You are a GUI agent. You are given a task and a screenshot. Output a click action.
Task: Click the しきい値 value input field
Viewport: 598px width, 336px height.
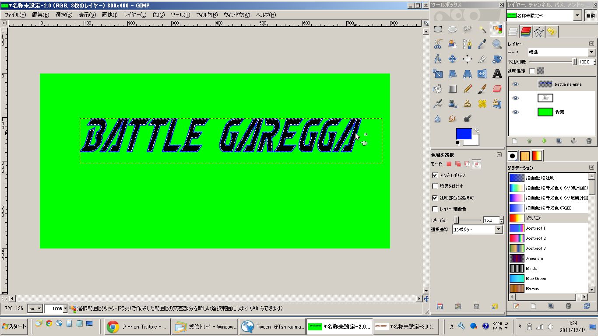point(490,220)
